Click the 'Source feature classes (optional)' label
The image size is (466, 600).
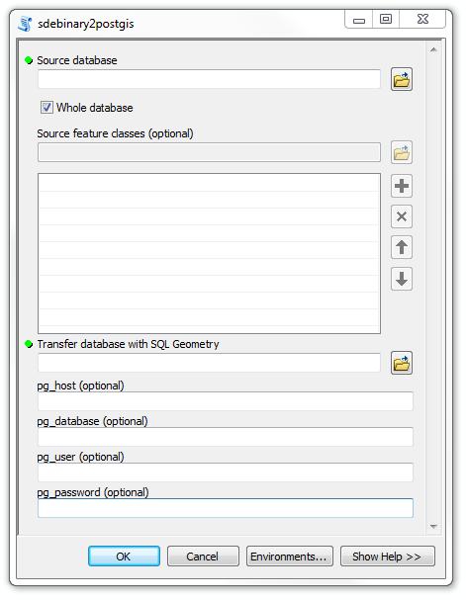click(115, 133)
